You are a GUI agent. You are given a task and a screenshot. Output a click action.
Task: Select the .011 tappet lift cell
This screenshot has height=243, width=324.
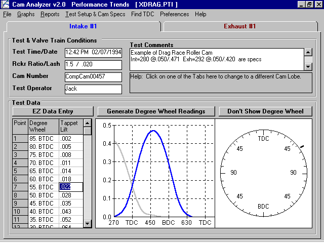click(71, 163)
